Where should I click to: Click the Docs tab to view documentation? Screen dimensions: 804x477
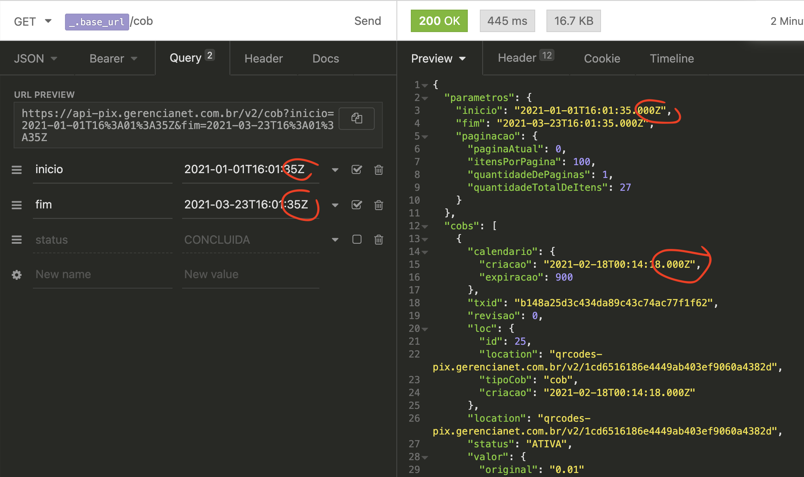click(325, 58)
